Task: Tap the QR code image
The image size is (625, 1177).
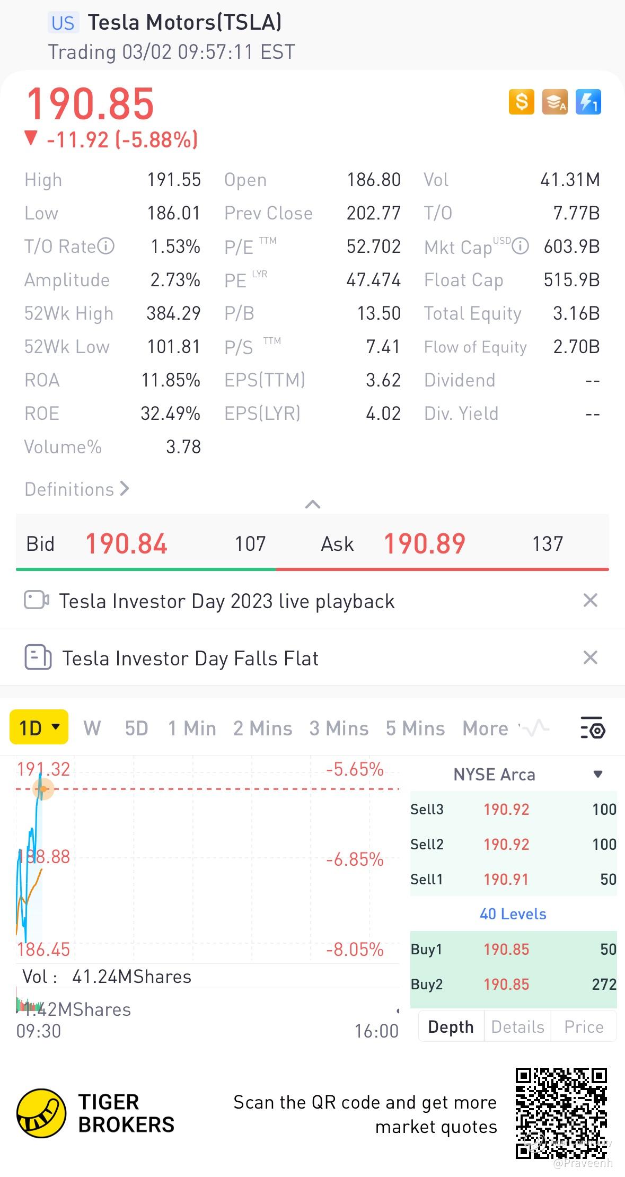Action: click(x=561, y=1113)
